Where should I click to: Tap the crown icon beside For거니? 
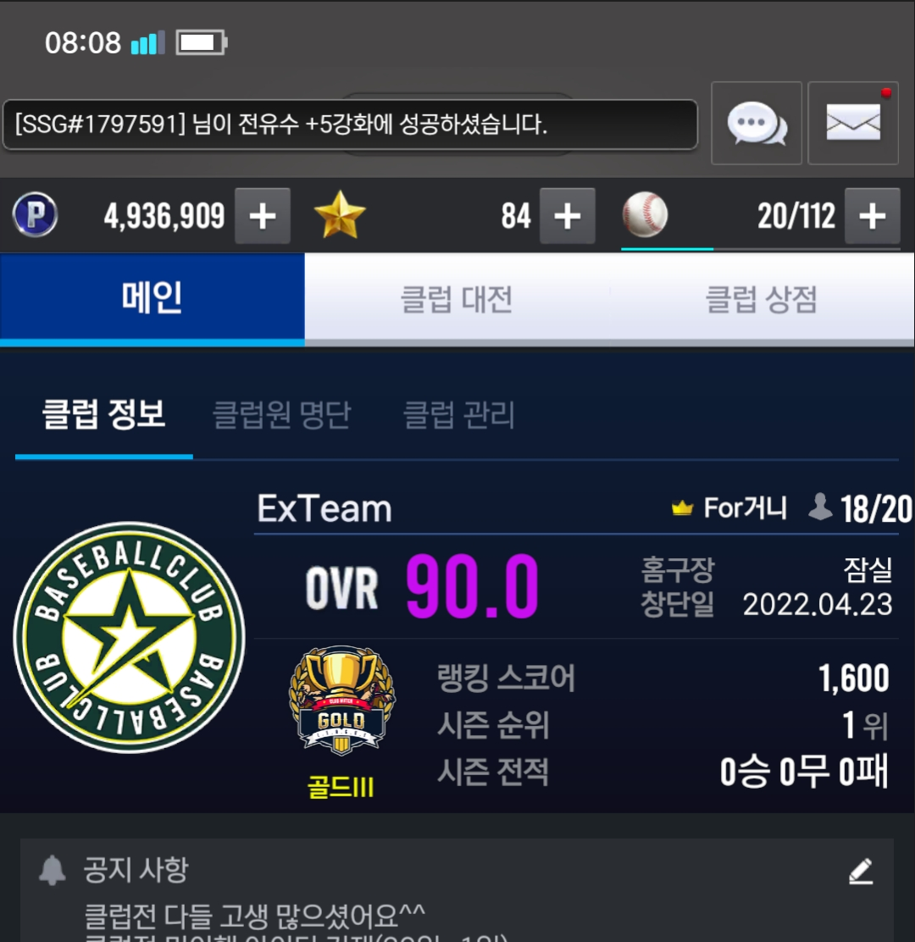click(x=682, y=508)
